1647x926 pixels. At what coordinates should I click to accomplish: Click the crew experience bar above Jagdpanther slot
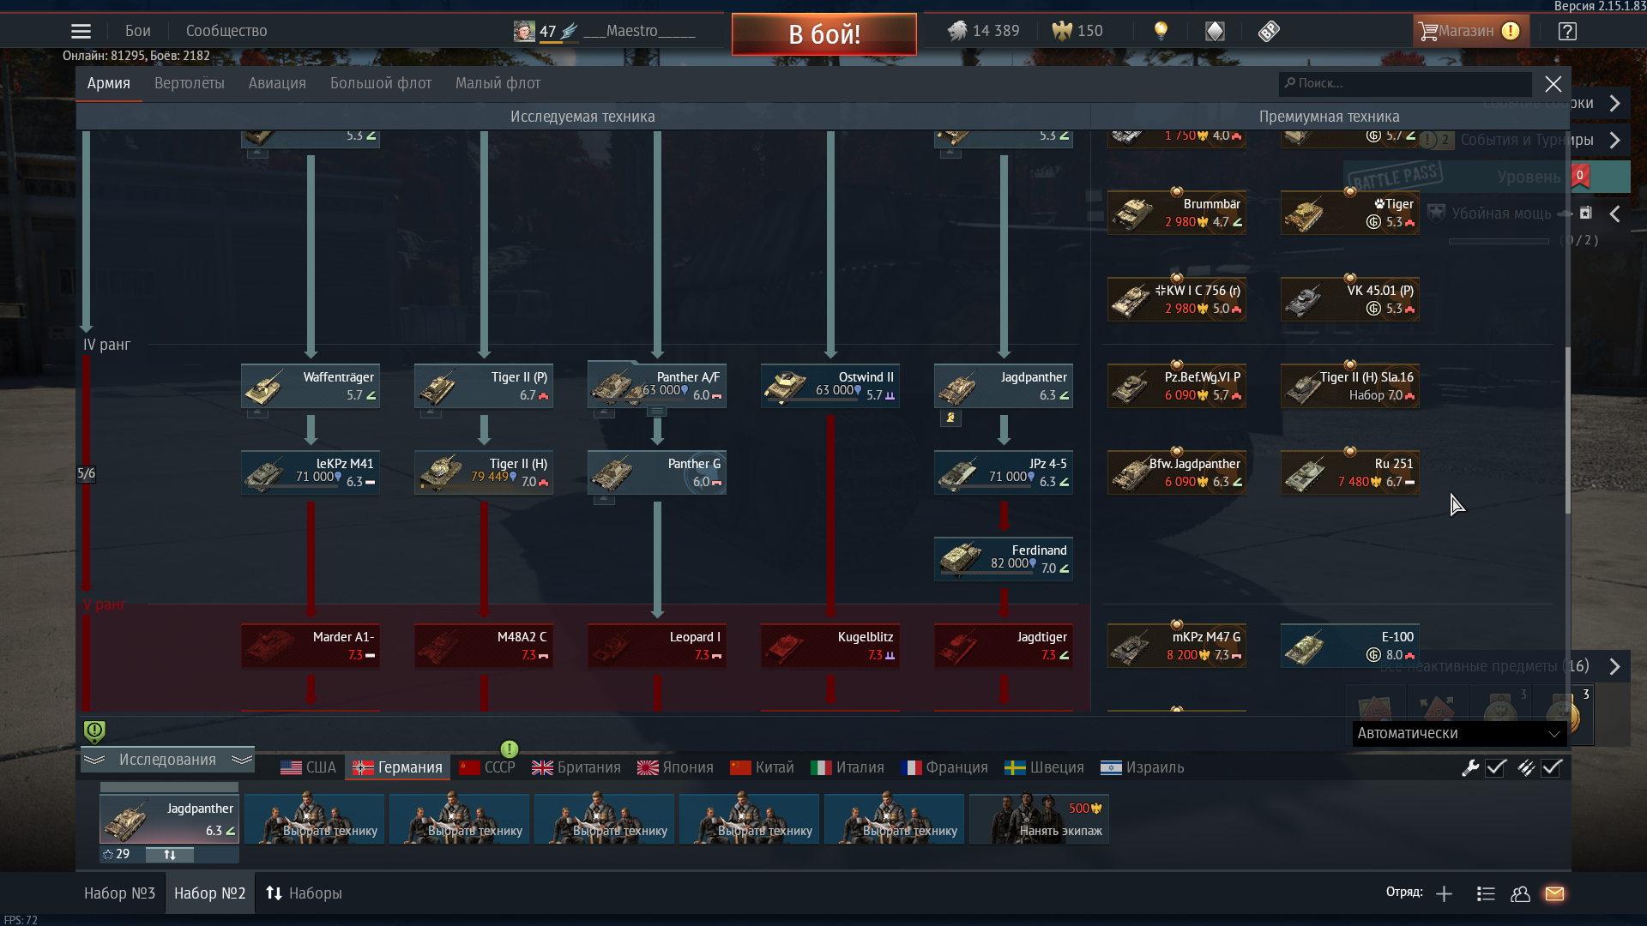pos(169,786)
